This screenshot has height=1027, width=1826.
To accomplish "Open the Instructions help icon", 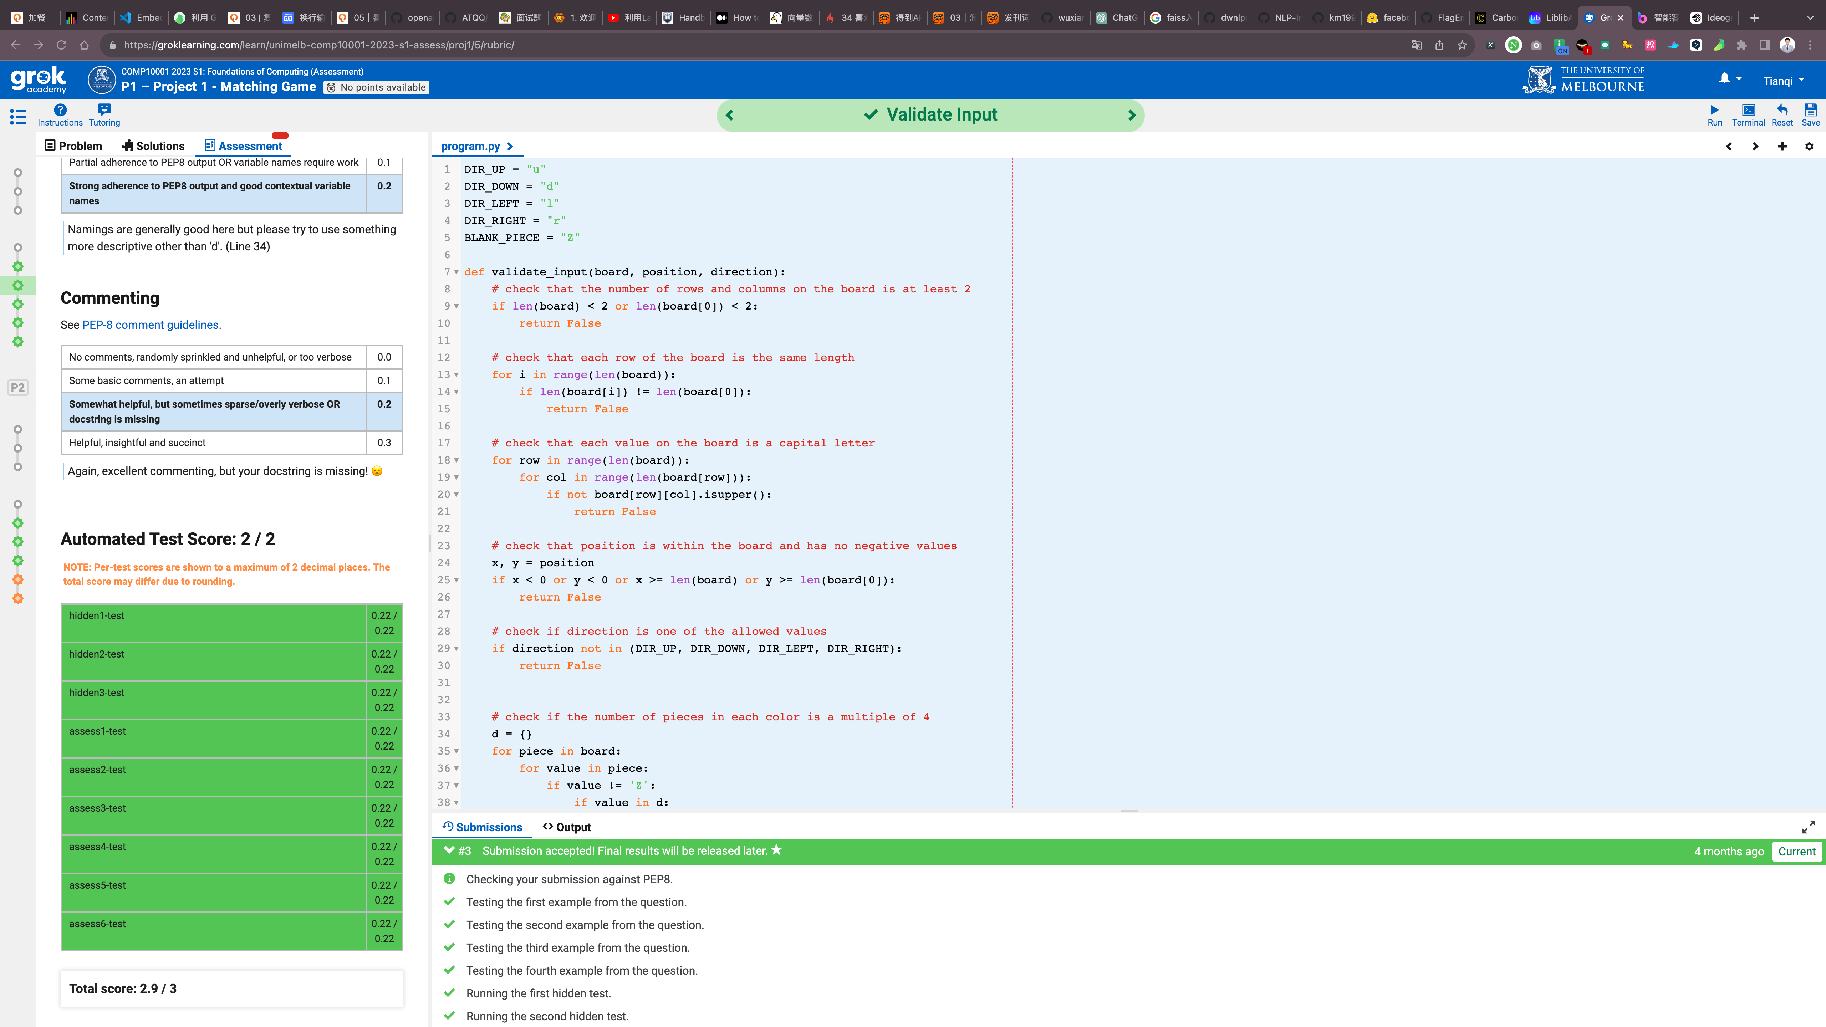I will [x=60, y=115].
